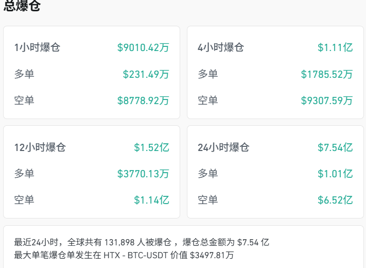
Task: Select the 12小时爆仓 card title
Action: 40,147
